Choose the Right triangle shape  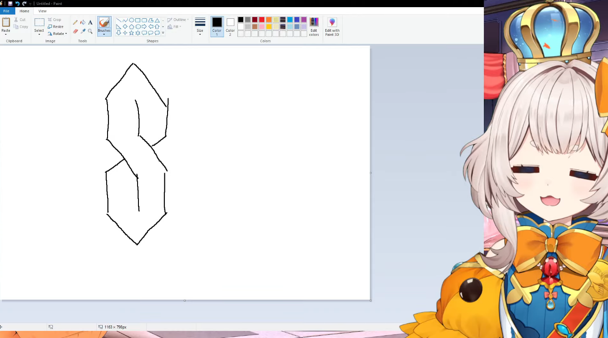coord(119,27)
